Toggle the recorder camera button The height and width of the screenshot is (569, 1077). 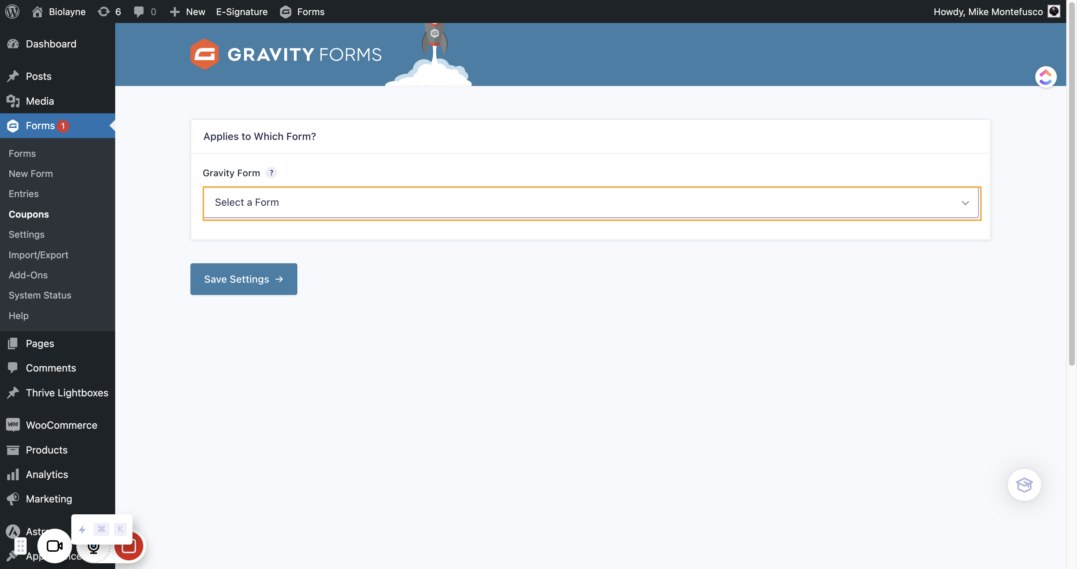54,546
